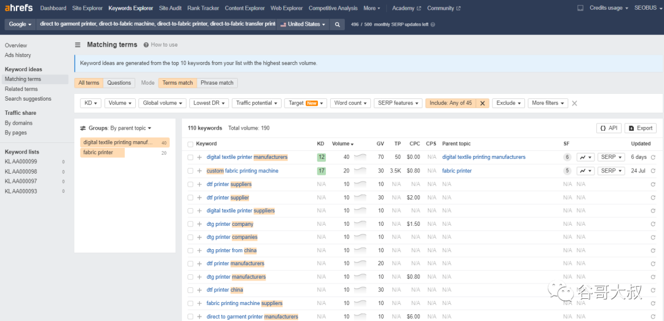Remove the Include: Any of 45 filter

click(x=483, y=103)
